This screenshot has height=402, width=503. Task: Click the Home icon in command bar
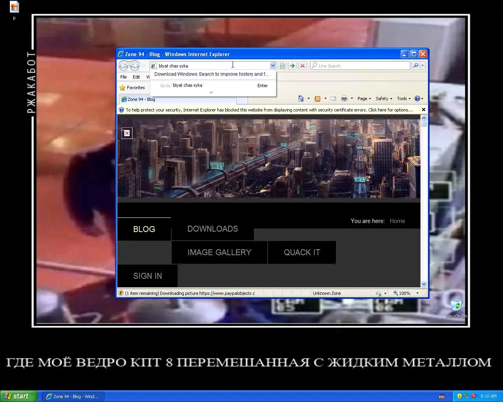(301, 99)
